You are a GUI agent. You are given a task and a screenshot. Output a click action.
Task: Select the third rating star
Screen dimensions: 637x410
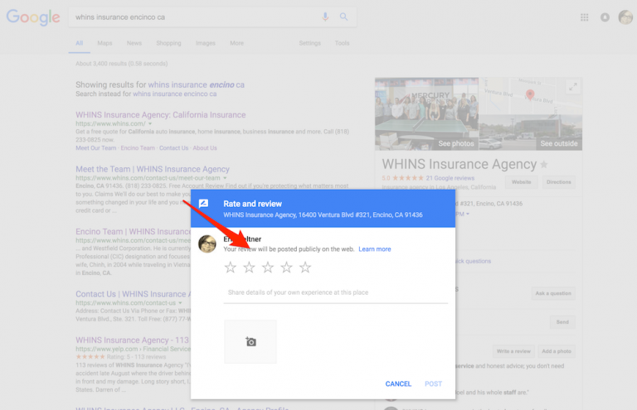point(268,268)
